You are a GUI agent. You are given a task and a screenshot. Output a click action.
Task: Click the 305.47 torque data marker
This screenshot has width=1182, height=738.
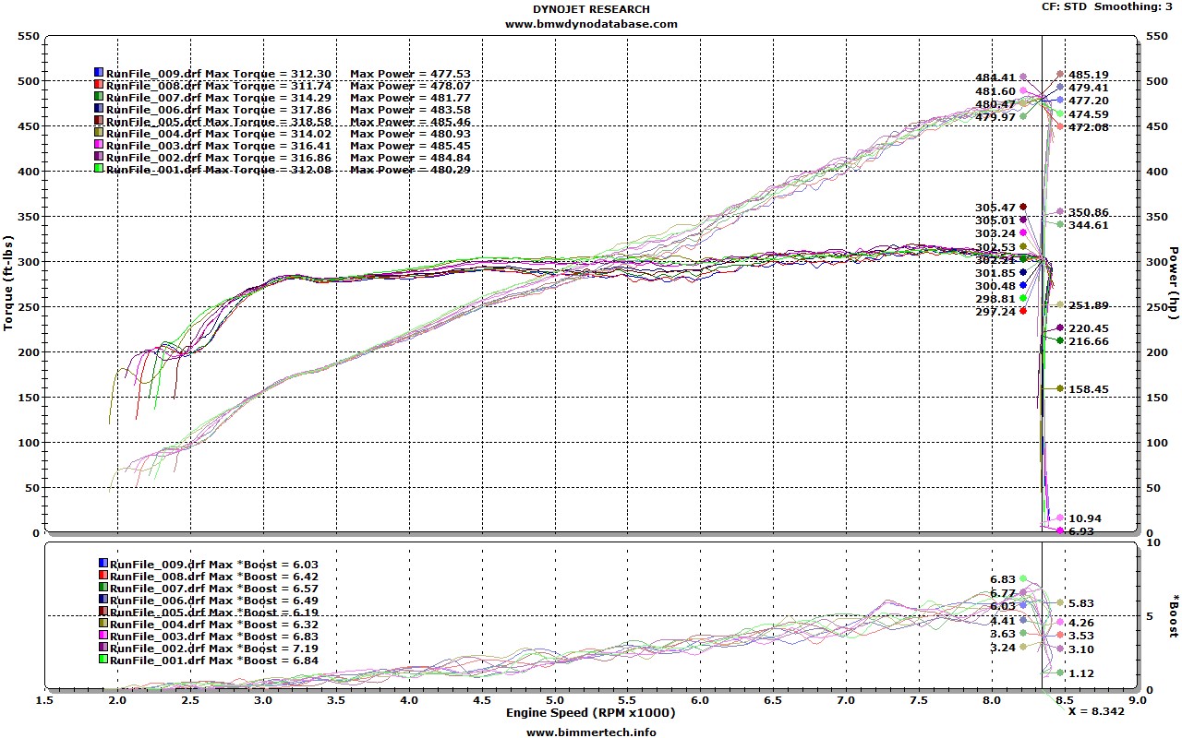pos(1023,207)
